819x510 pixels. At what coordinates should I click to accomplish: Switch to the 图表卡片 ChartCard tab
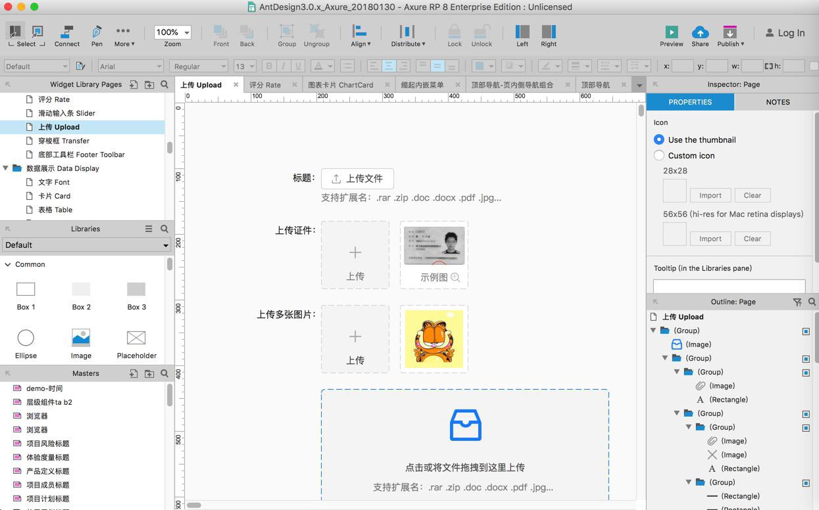click(x=341, y=85)
